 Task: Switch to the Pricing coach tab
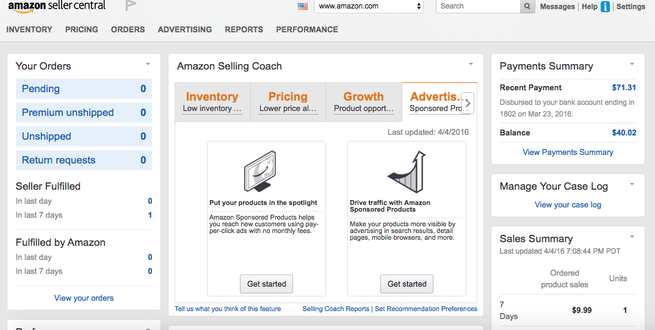point(288,101)
